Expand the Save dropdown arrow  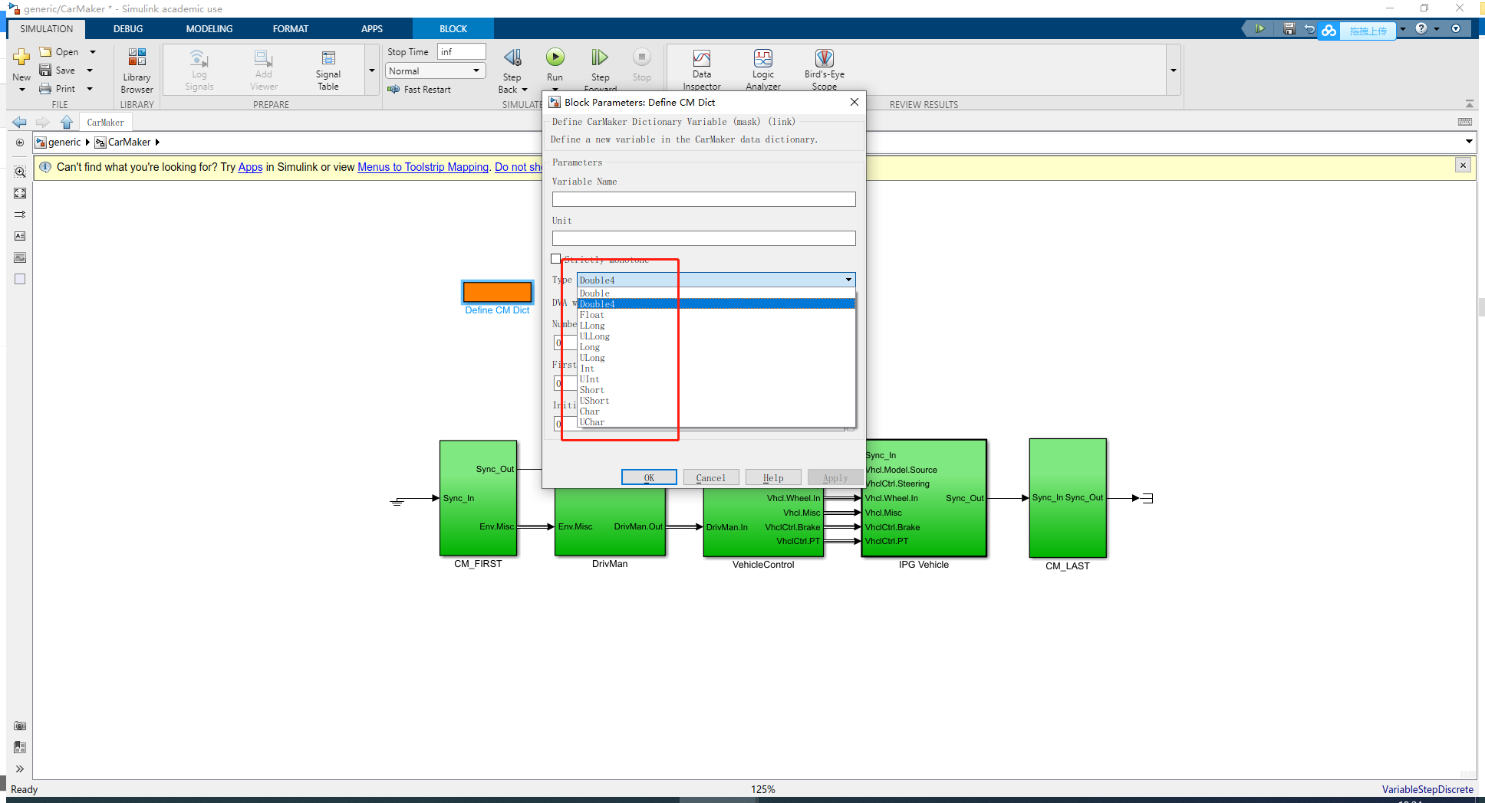[x=90, y=70]
